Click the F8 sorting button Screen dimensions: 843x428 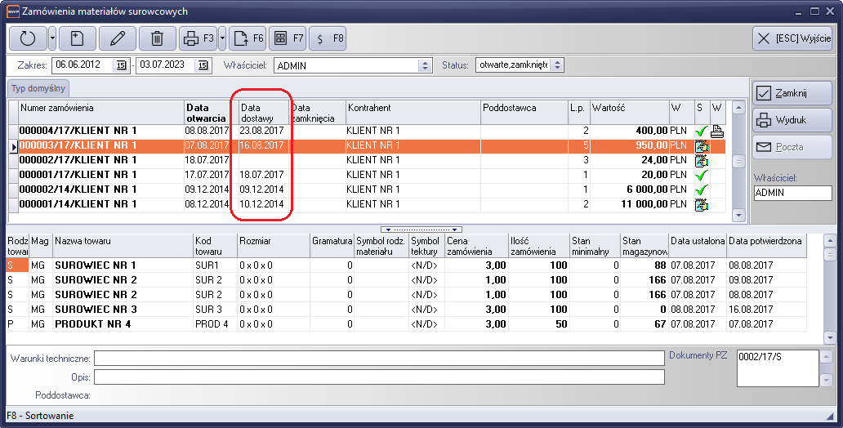coord(328,38)
